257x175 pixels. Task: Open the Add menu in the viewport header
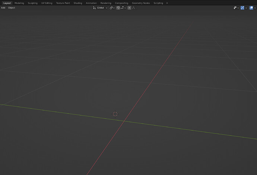click(3, 8)
